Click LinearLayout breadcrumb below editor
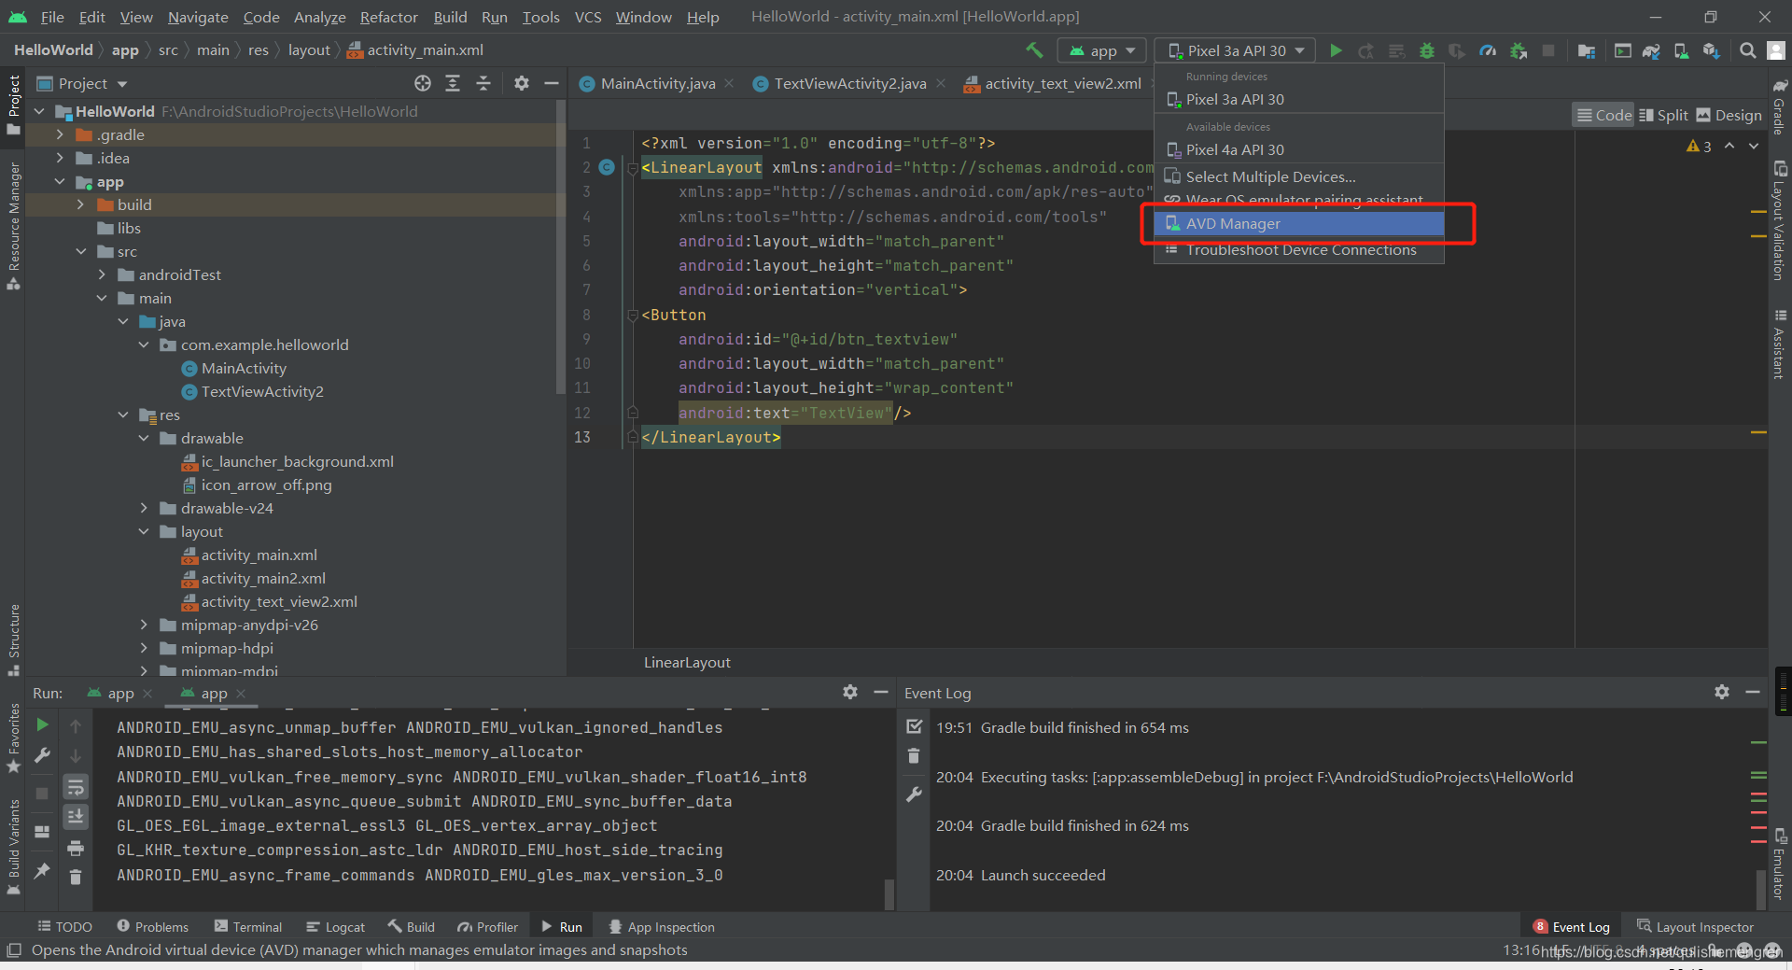Image resolution: width=1792 pixels, height=970 pixels. tap(687, 662)
